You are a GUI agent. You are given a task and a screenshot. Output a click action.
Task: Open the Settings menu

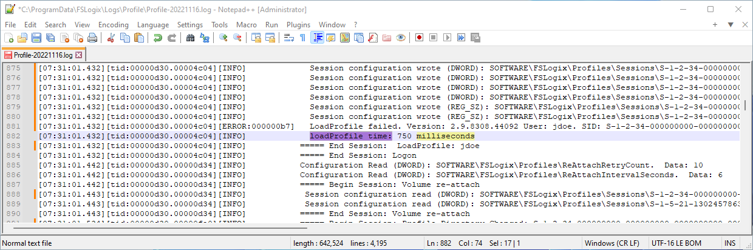(x=190, y=24)
